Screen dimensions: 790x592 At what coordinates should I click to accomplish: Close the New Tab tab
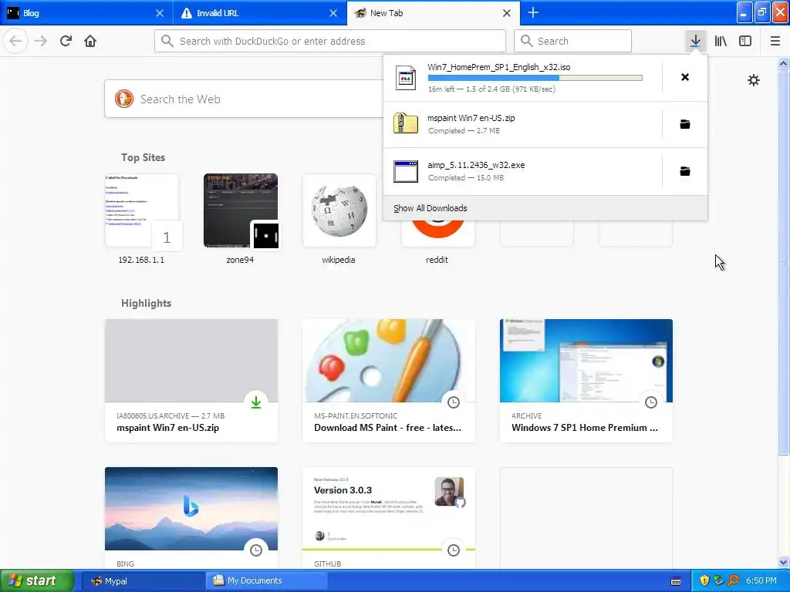pyautogui.click(x=507, y=13)
